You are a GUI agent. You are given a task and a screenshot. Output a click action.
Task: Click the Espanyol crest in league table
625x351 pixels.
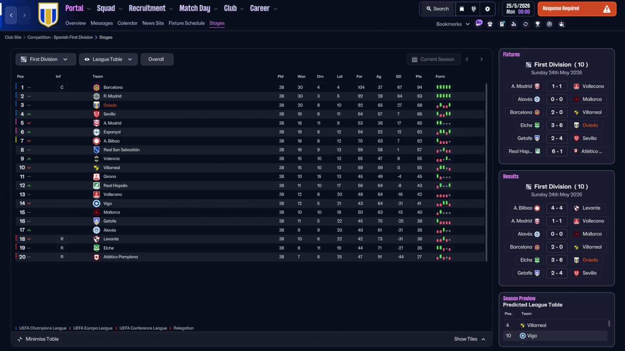pos(96,132)
